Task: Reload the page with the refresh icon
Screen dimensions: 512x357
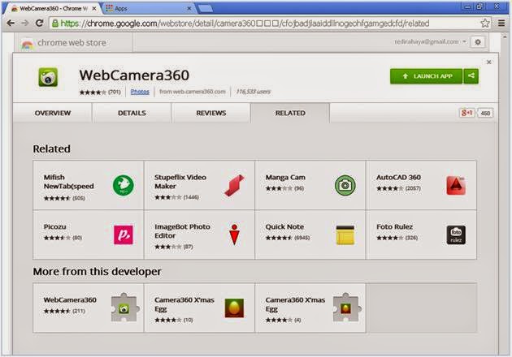Action: pyautogui.click(x=40, y=24)
